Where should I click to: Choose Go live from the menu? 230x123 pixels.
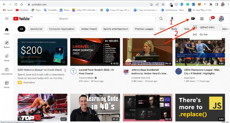tap(205, 35)
